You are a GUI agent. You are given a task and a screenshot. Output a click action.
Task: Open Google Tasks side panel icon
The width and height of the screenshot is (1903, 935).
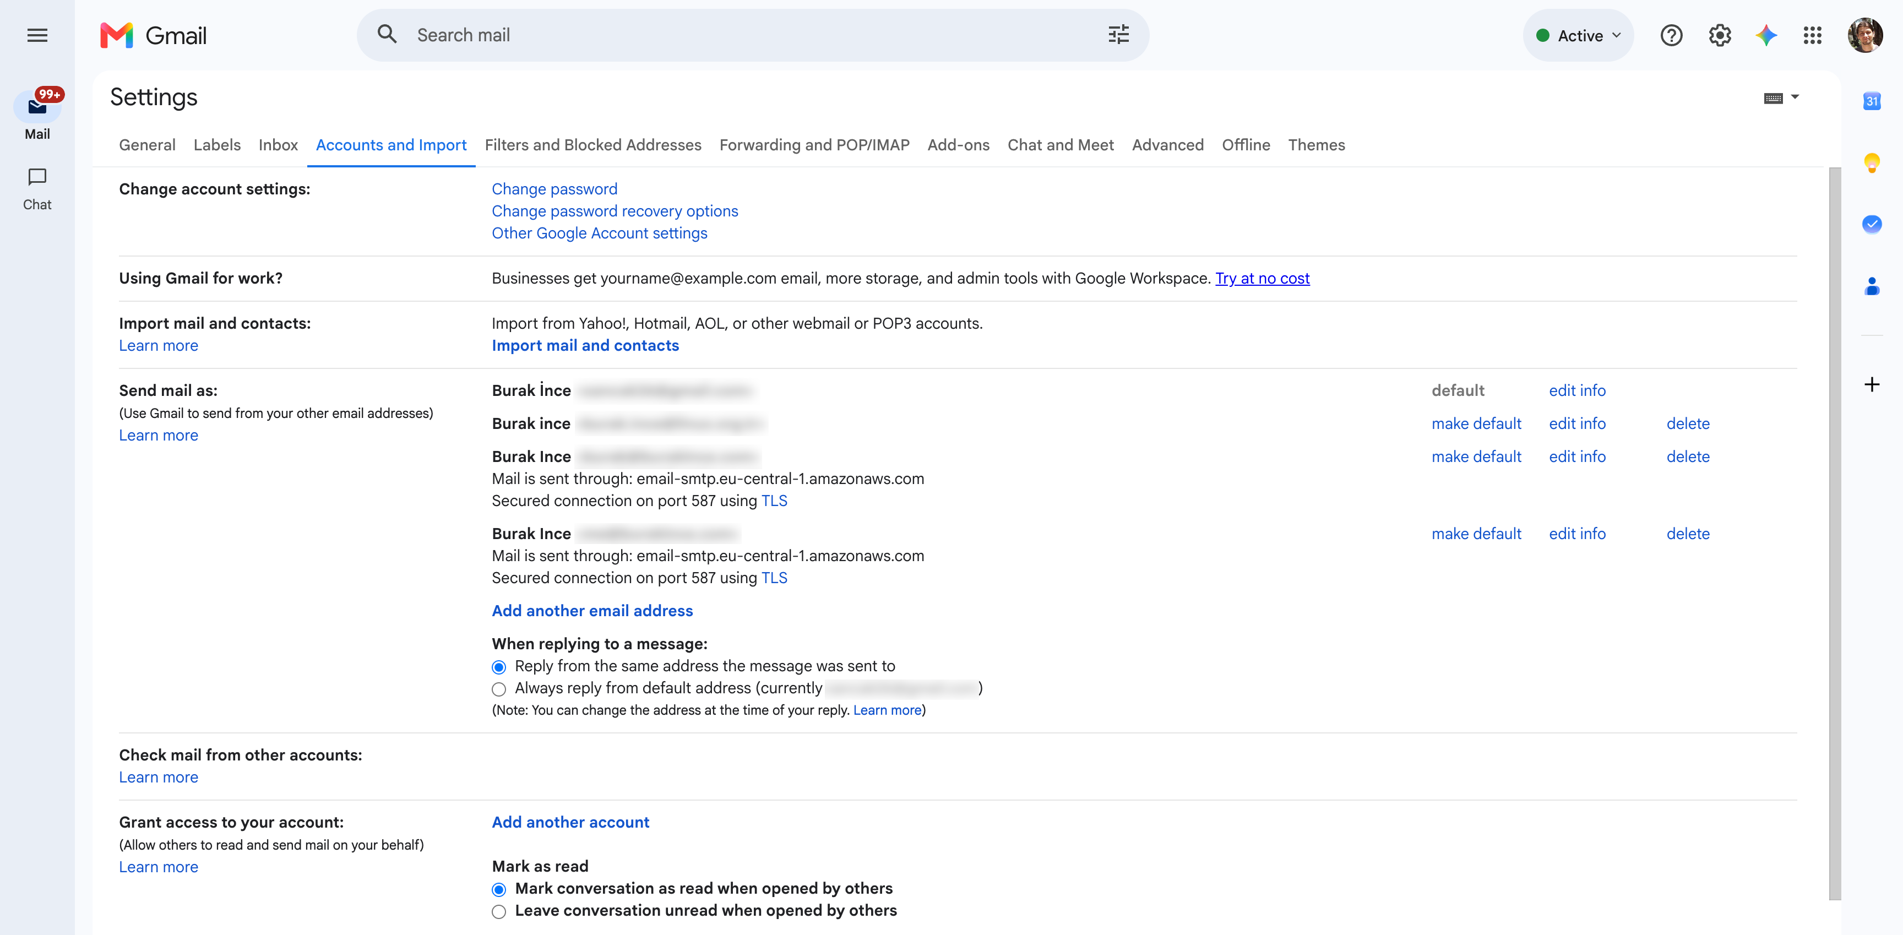(x=1871, y=224)
